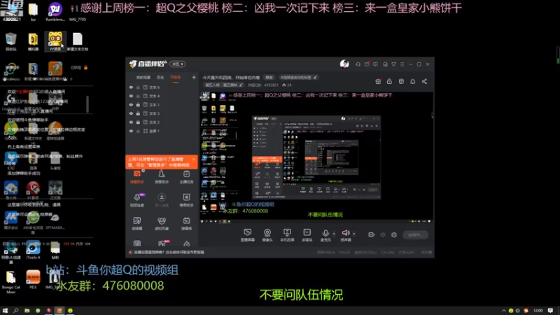Open the taskbar search icon
The width and height of the screenshot is (560, 315).
(x=15, y=311)
